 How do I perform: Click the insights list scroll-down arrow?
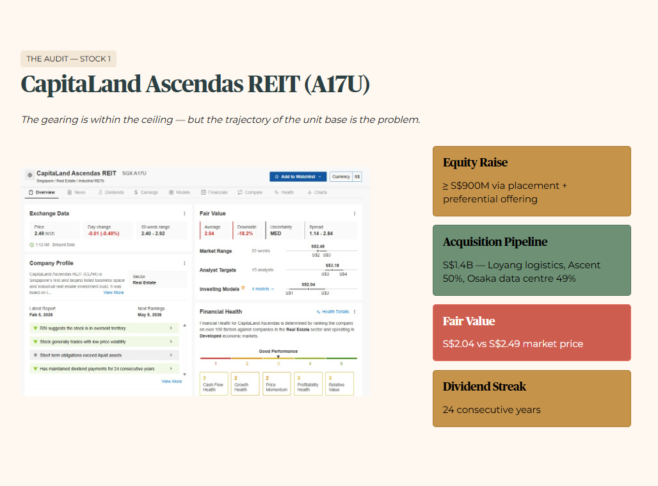184,375
